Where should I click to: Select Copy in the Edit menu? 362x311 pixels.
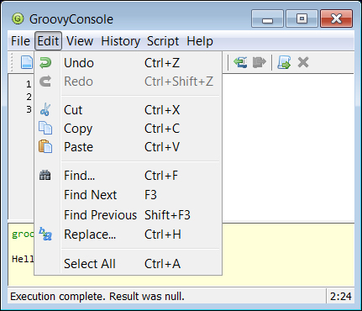129,129
